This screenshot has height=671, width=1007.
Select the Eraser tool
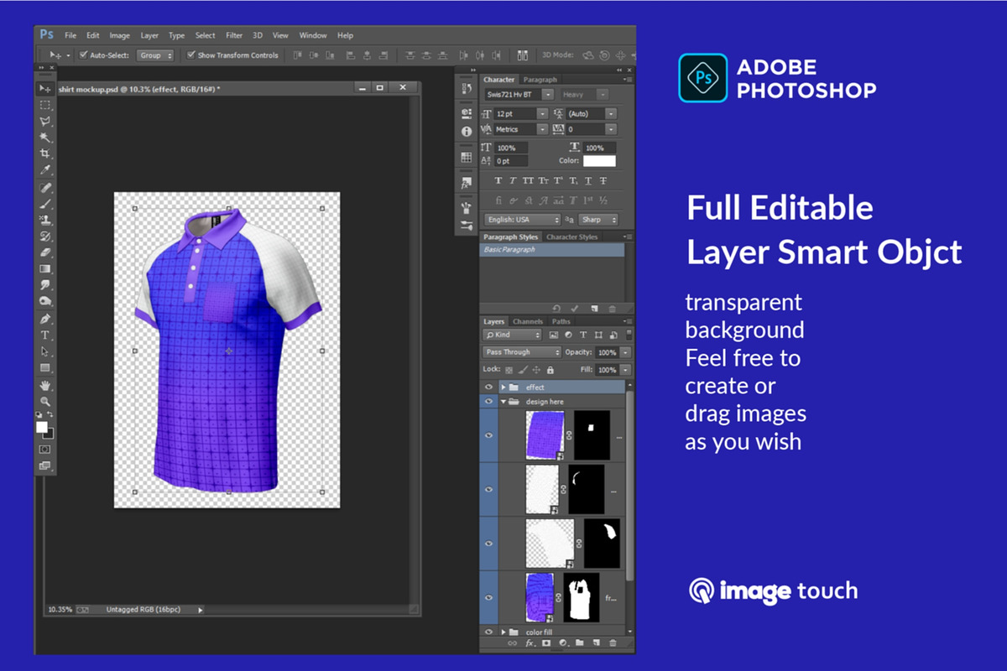click(45, 252)
